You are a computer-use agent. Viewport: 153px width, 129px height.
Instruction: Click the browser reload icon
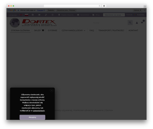[x=99, y=6]
